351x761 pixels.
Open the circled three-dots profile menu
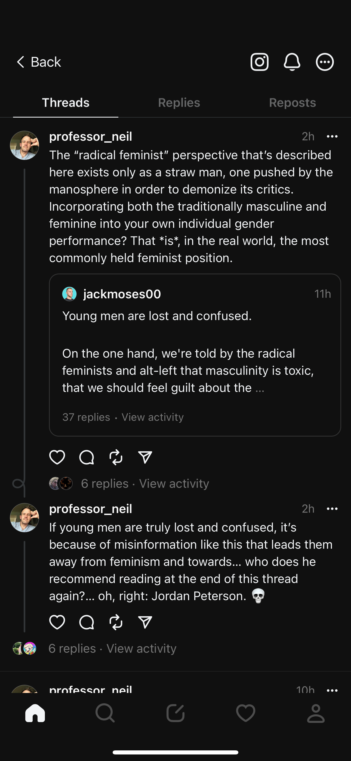[325, 62]
